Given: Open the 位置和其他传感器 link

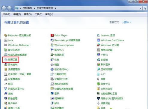Looking at the screenshot, I should click(64, 89).
